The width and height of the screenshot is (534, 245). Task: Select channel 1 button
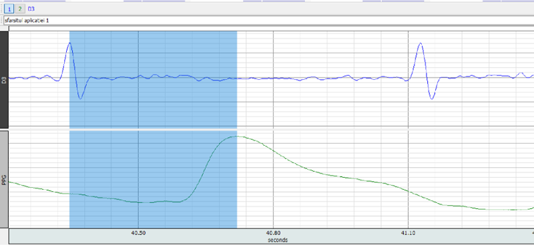click(x=9, y=9)
